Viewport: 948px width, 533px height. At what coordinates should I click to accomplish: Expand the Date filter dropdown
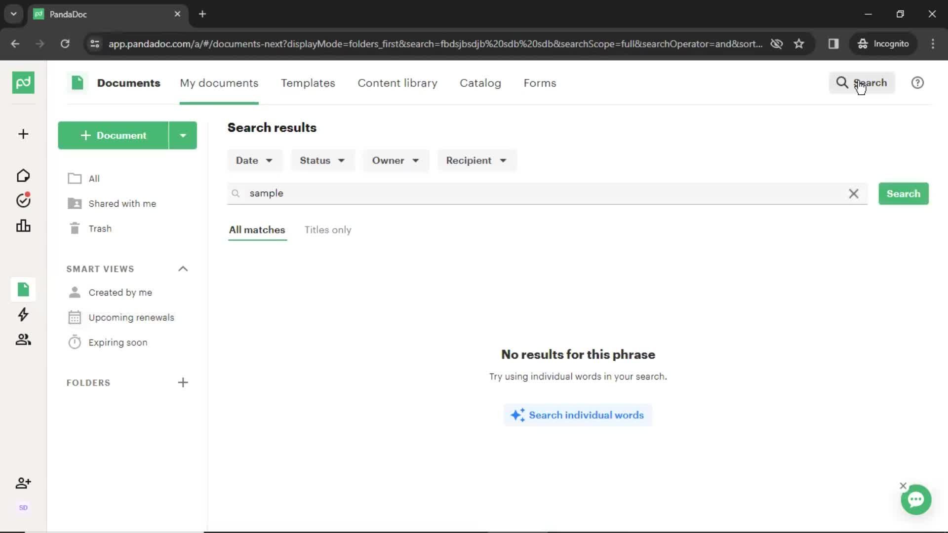point(253,160)
